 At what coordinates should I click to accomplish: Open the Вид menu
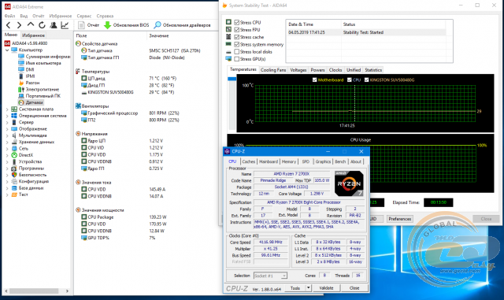click(x=24, y=16)
